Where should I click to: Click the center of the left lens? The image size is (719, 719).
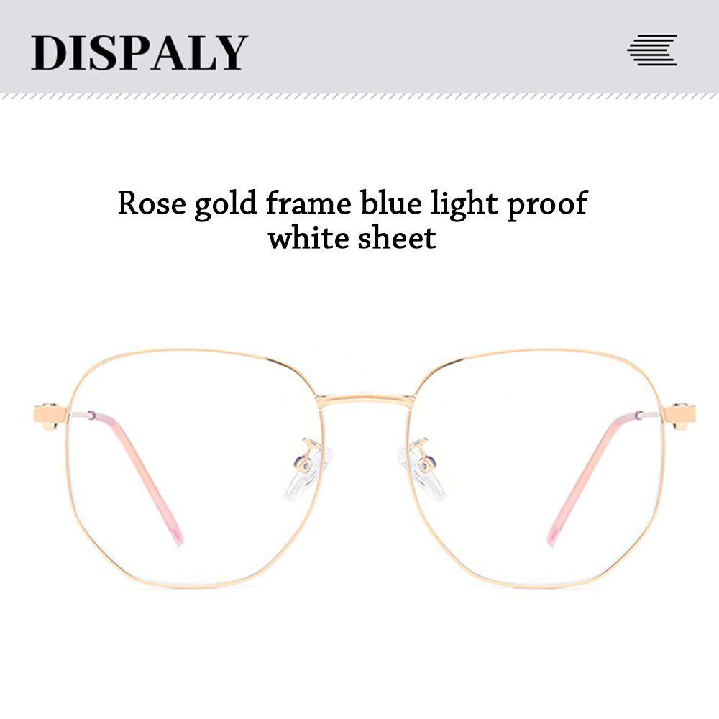pos(193,468)
